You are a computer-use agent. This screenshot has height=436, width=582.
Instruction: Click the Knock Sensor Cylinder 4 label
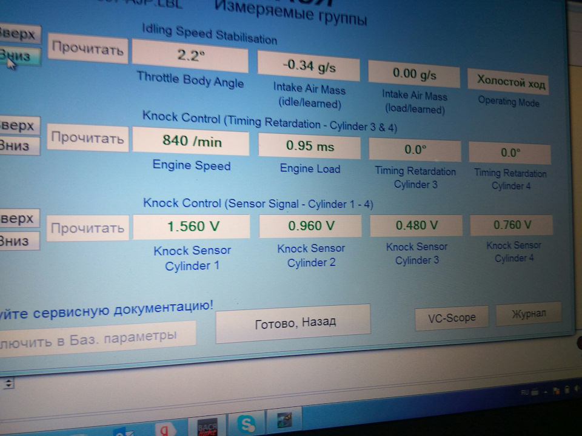tap(513, 251)
